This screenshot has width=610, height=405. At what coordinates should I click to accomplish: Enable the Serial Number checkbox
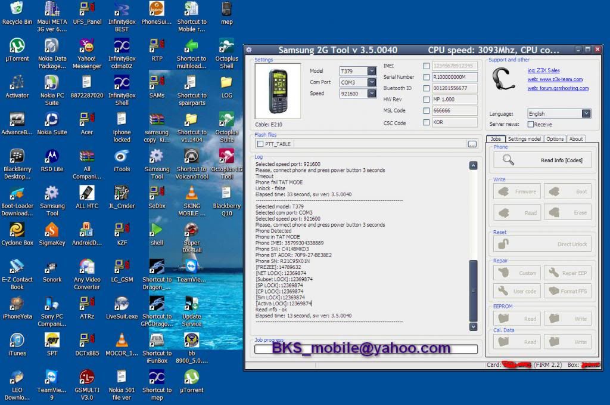pos(426,77)
